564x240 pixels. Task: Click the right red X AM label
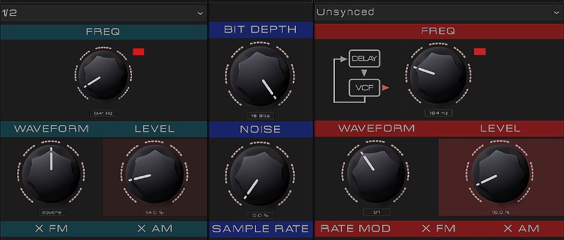pyautogui.click(x=521, y=229)
